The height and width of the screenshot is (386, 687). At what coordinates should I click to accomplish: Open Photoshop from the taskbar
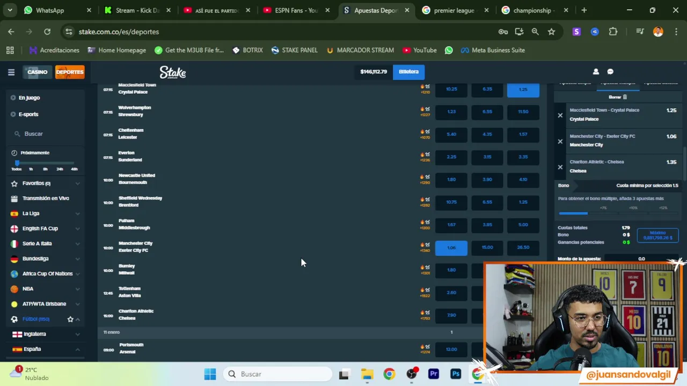click(x=456, y=374)
